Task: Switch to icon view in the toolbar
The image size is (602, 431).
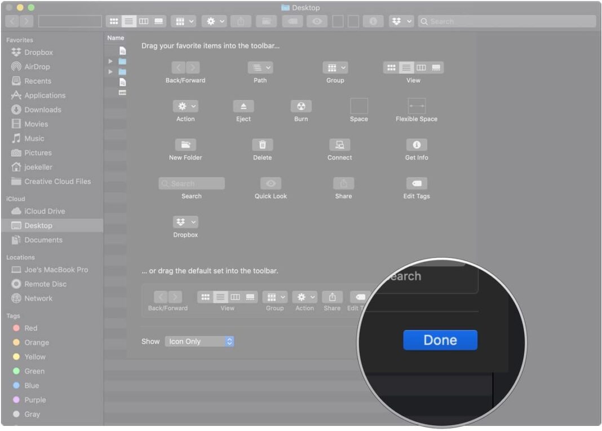Action: coord(113,21)
